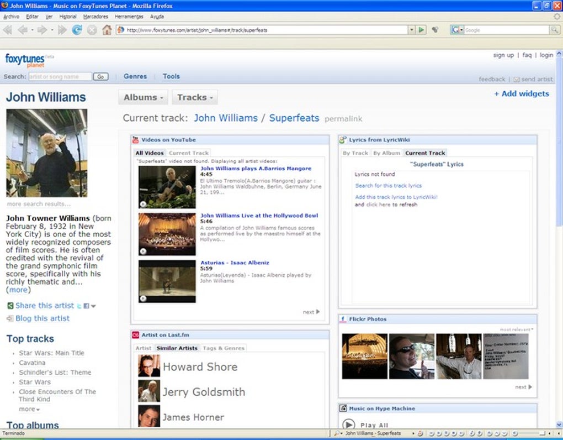The height and width of the screenshot is (440, 563).
Task: Click the Blog this artist icon
Action: coord(10,318)
